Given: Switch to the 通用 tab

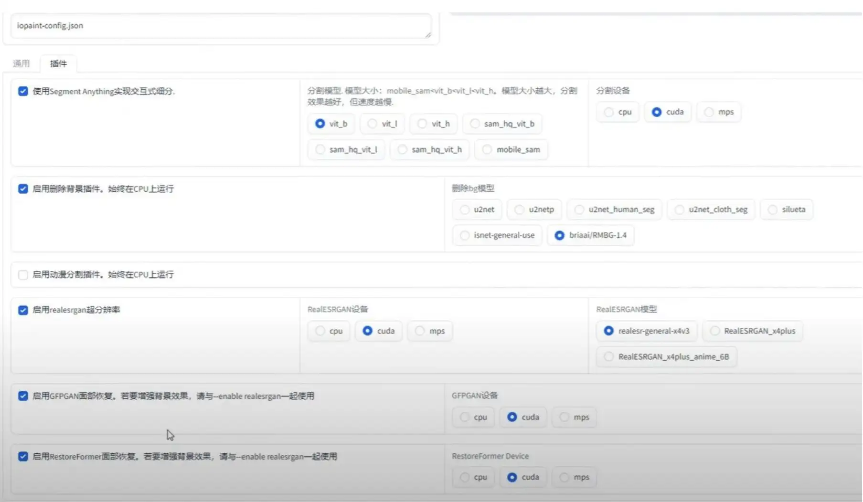Looking at the screenshot, I should (22, 63).
